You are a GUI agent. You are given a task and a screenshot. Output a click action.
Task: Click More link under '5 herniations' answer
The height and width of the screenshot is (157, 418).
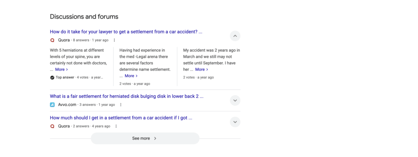(x=62, y=69)
